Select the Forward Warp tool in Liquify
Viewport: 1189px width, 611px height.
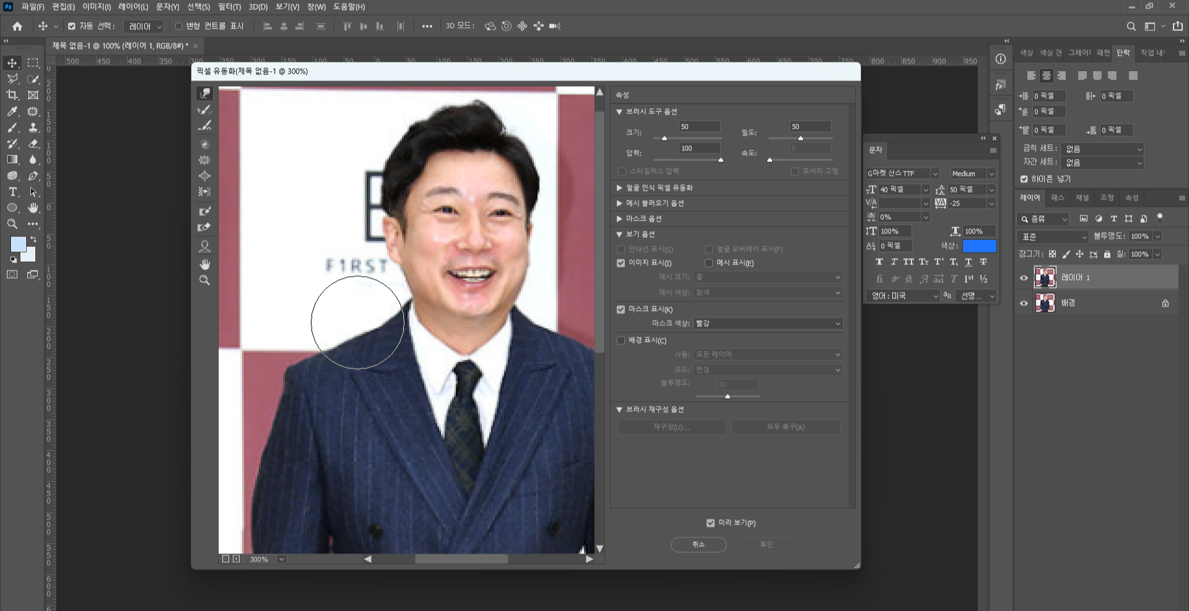[x=205, y=93]
